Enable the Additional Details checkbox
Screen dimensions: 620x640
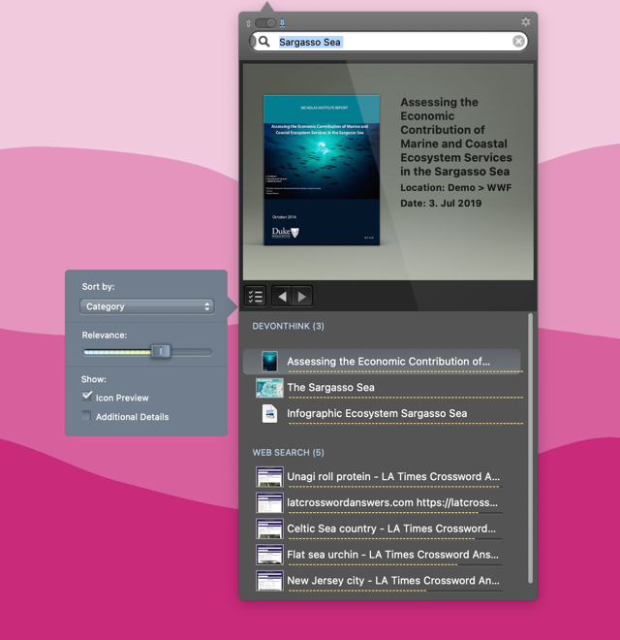click(86, 416)
